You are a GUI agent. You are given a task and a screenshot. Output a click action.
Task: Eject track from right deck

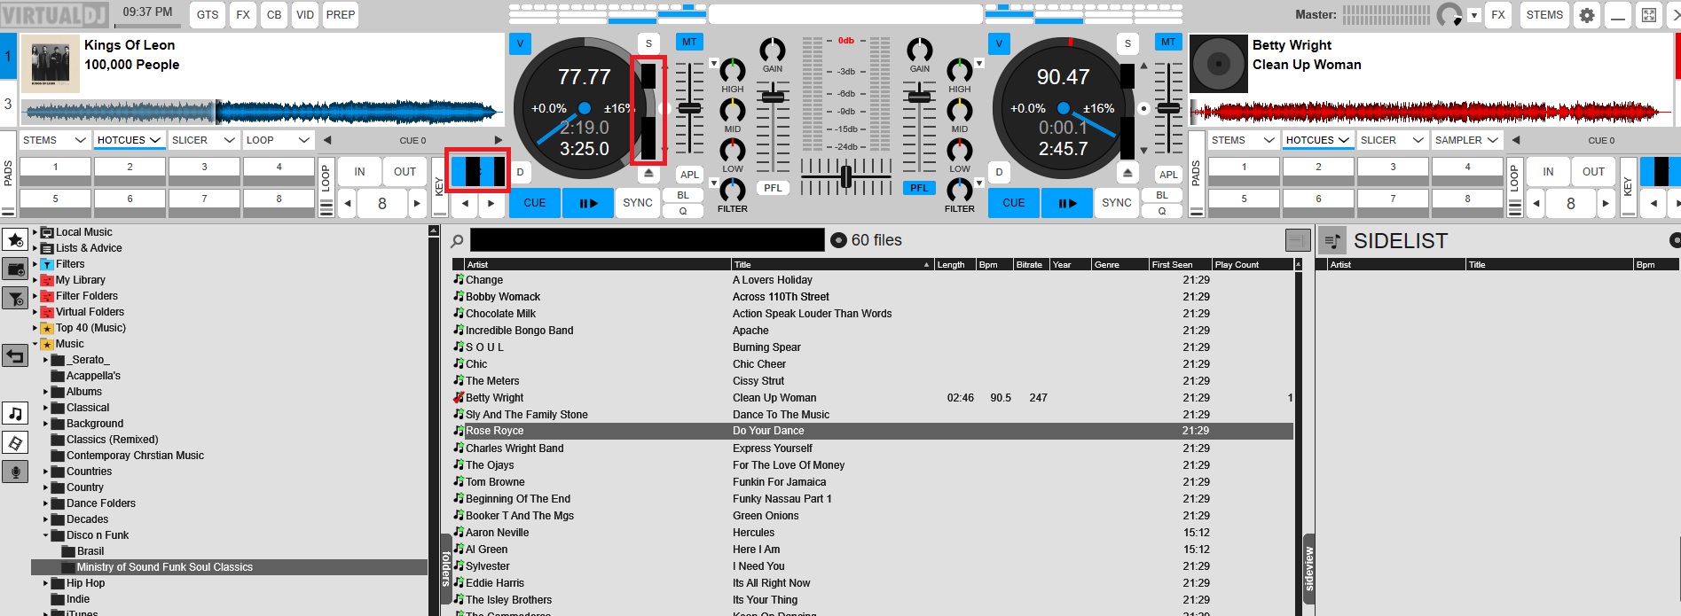[1127, 173]
